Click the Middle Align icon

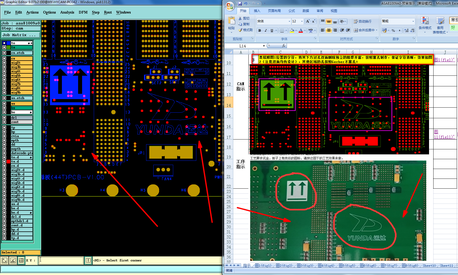[329, 21]
